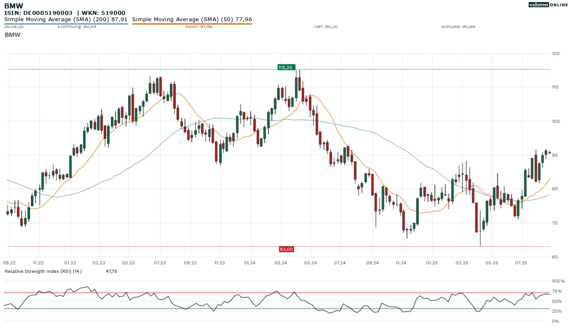The height and width of the screenshot is (333, 571).
Task: Click the 80 price axis label
Action: click(554, 189)
